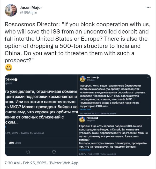Click the heart like icon in screenshot

(54, 152)
